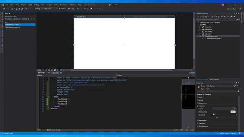
Task: Click the Properties panel search icon
Action: click(x=238, y=91)
